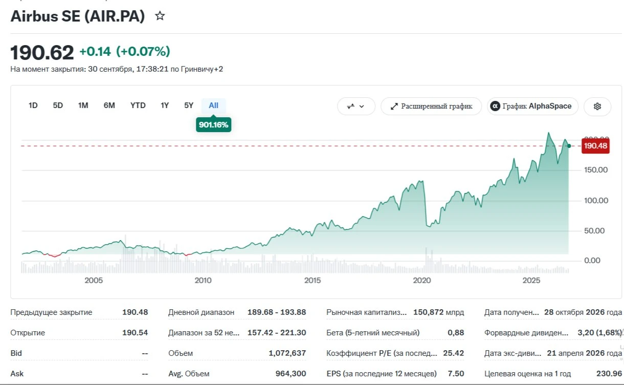
Task: Click the 52-week range 157.42 - 221.30
Action: tap(277, 333)
